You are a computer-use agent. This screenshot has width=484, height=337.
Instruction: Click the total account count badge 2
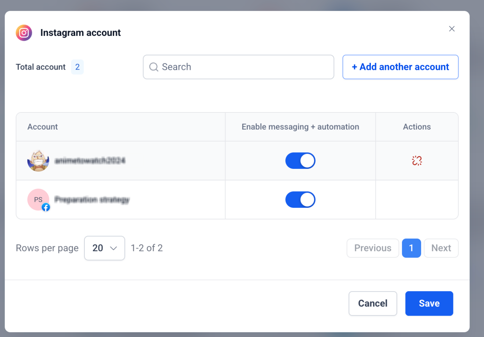(x=77, y=67)
